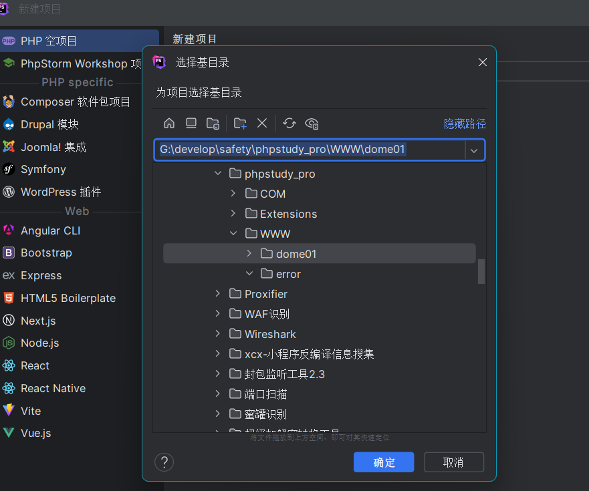Viewport: 589px width, 491px height.
Task: Expand the COM folder
Action: click(233, 193)
